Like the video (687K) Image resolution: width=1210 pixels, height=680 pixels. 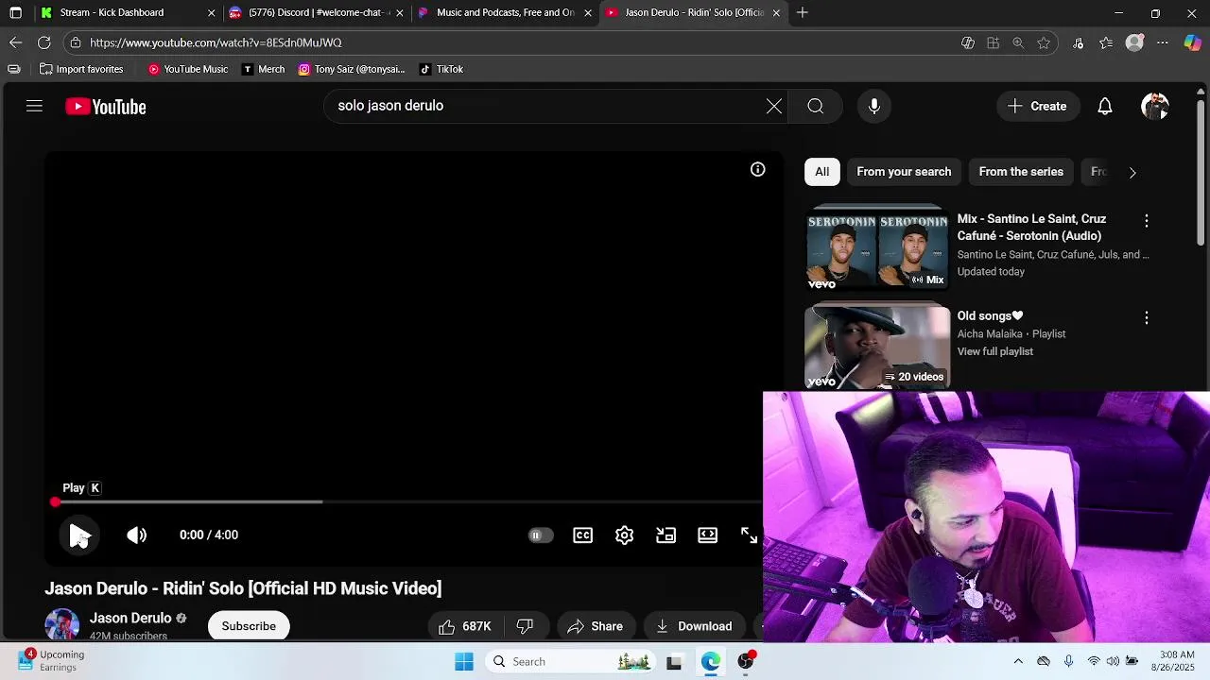pyautogui.click(x=466, y=626)
